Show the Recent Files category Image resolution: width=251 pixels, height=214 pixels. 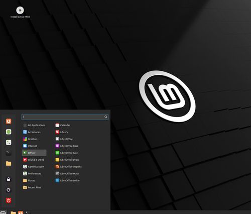(x=34, y=187)
